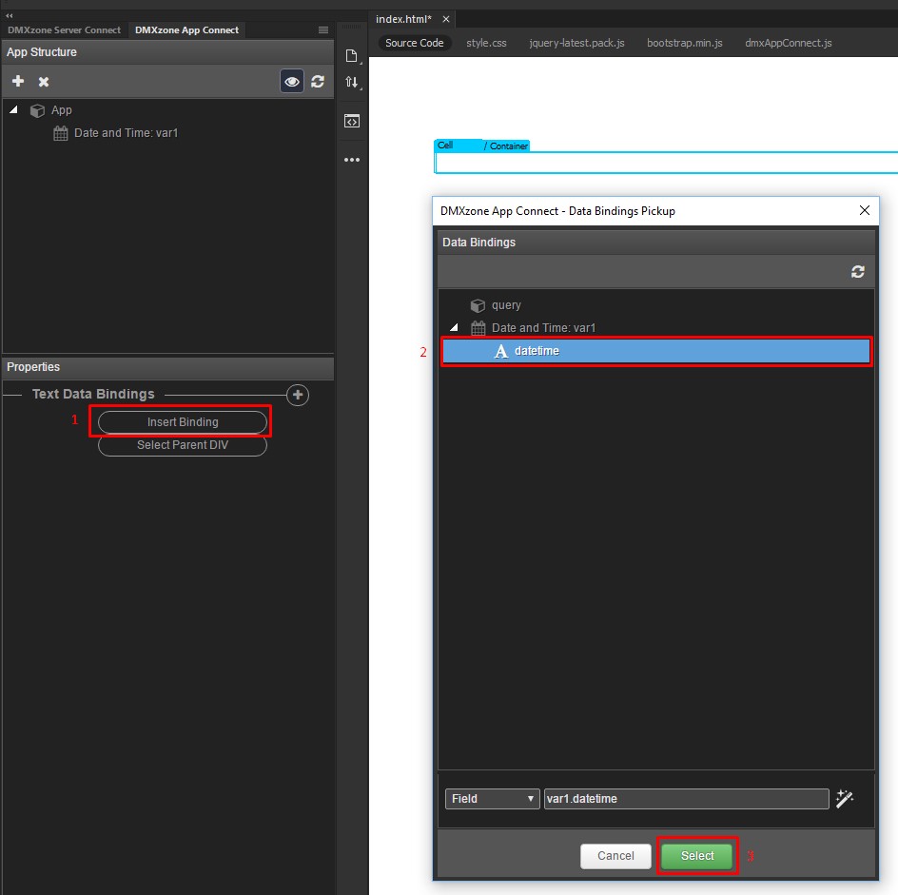Refresh the Data Bindings list
The image size is (898, 895).
857,271
